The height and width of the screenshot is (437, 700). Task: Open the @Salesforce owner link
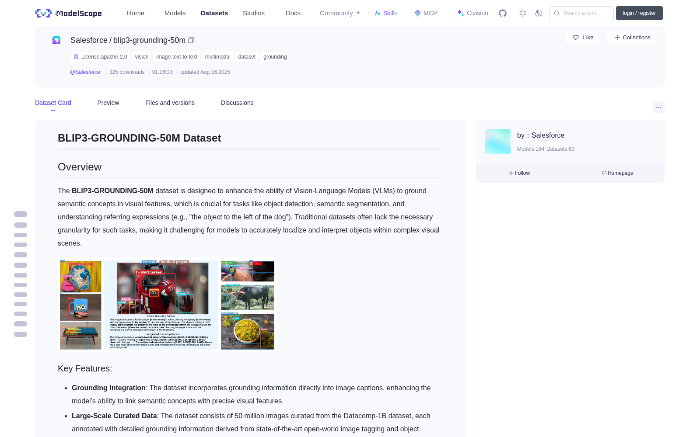coord(85,72)
